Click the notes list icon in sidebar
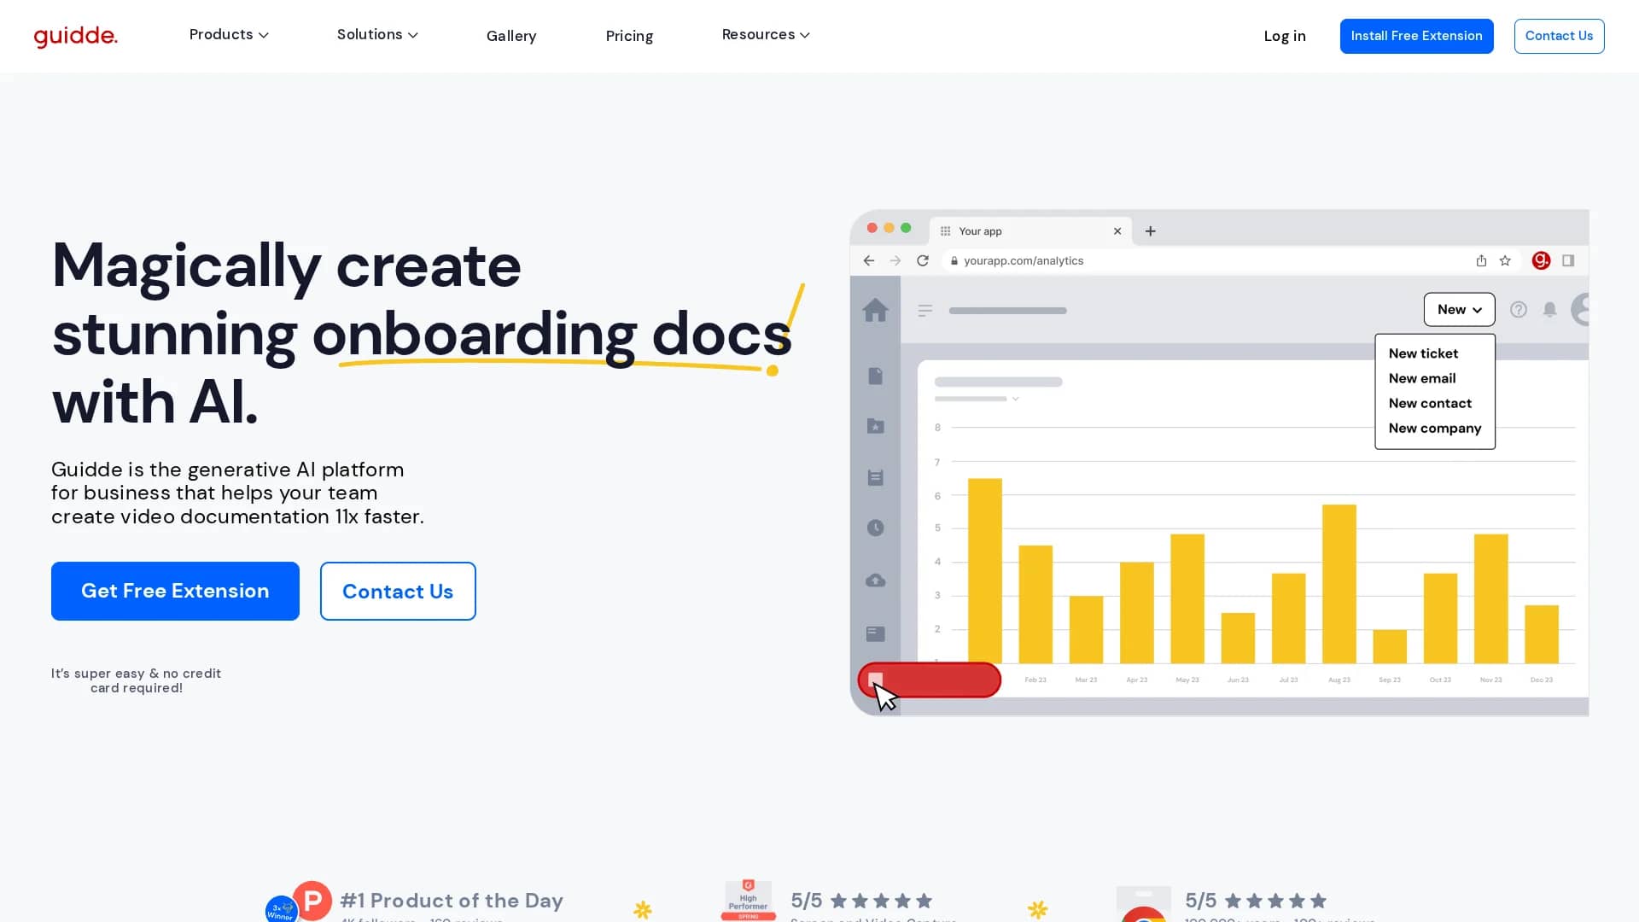The width and height of the screenshot is (1639, 922). [875, 477]
